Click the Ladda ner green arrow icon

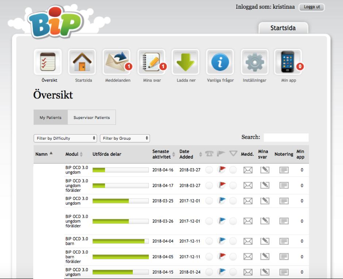pos(185,62)
